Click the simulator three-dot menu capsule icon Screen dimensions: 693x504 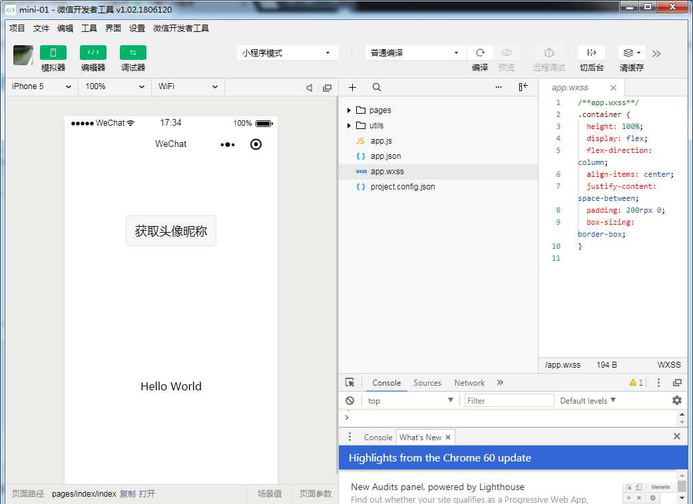(x=228, y=144)
